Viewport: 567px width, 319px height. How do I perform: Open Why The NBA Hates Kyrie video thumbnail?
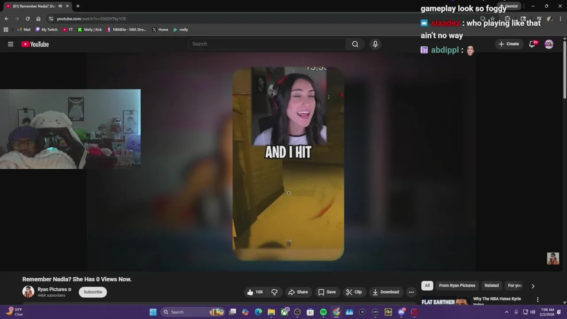(x=446, y=301)
